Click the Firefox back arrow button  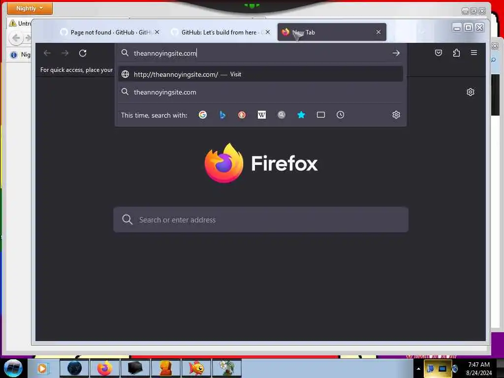[47, 53]
